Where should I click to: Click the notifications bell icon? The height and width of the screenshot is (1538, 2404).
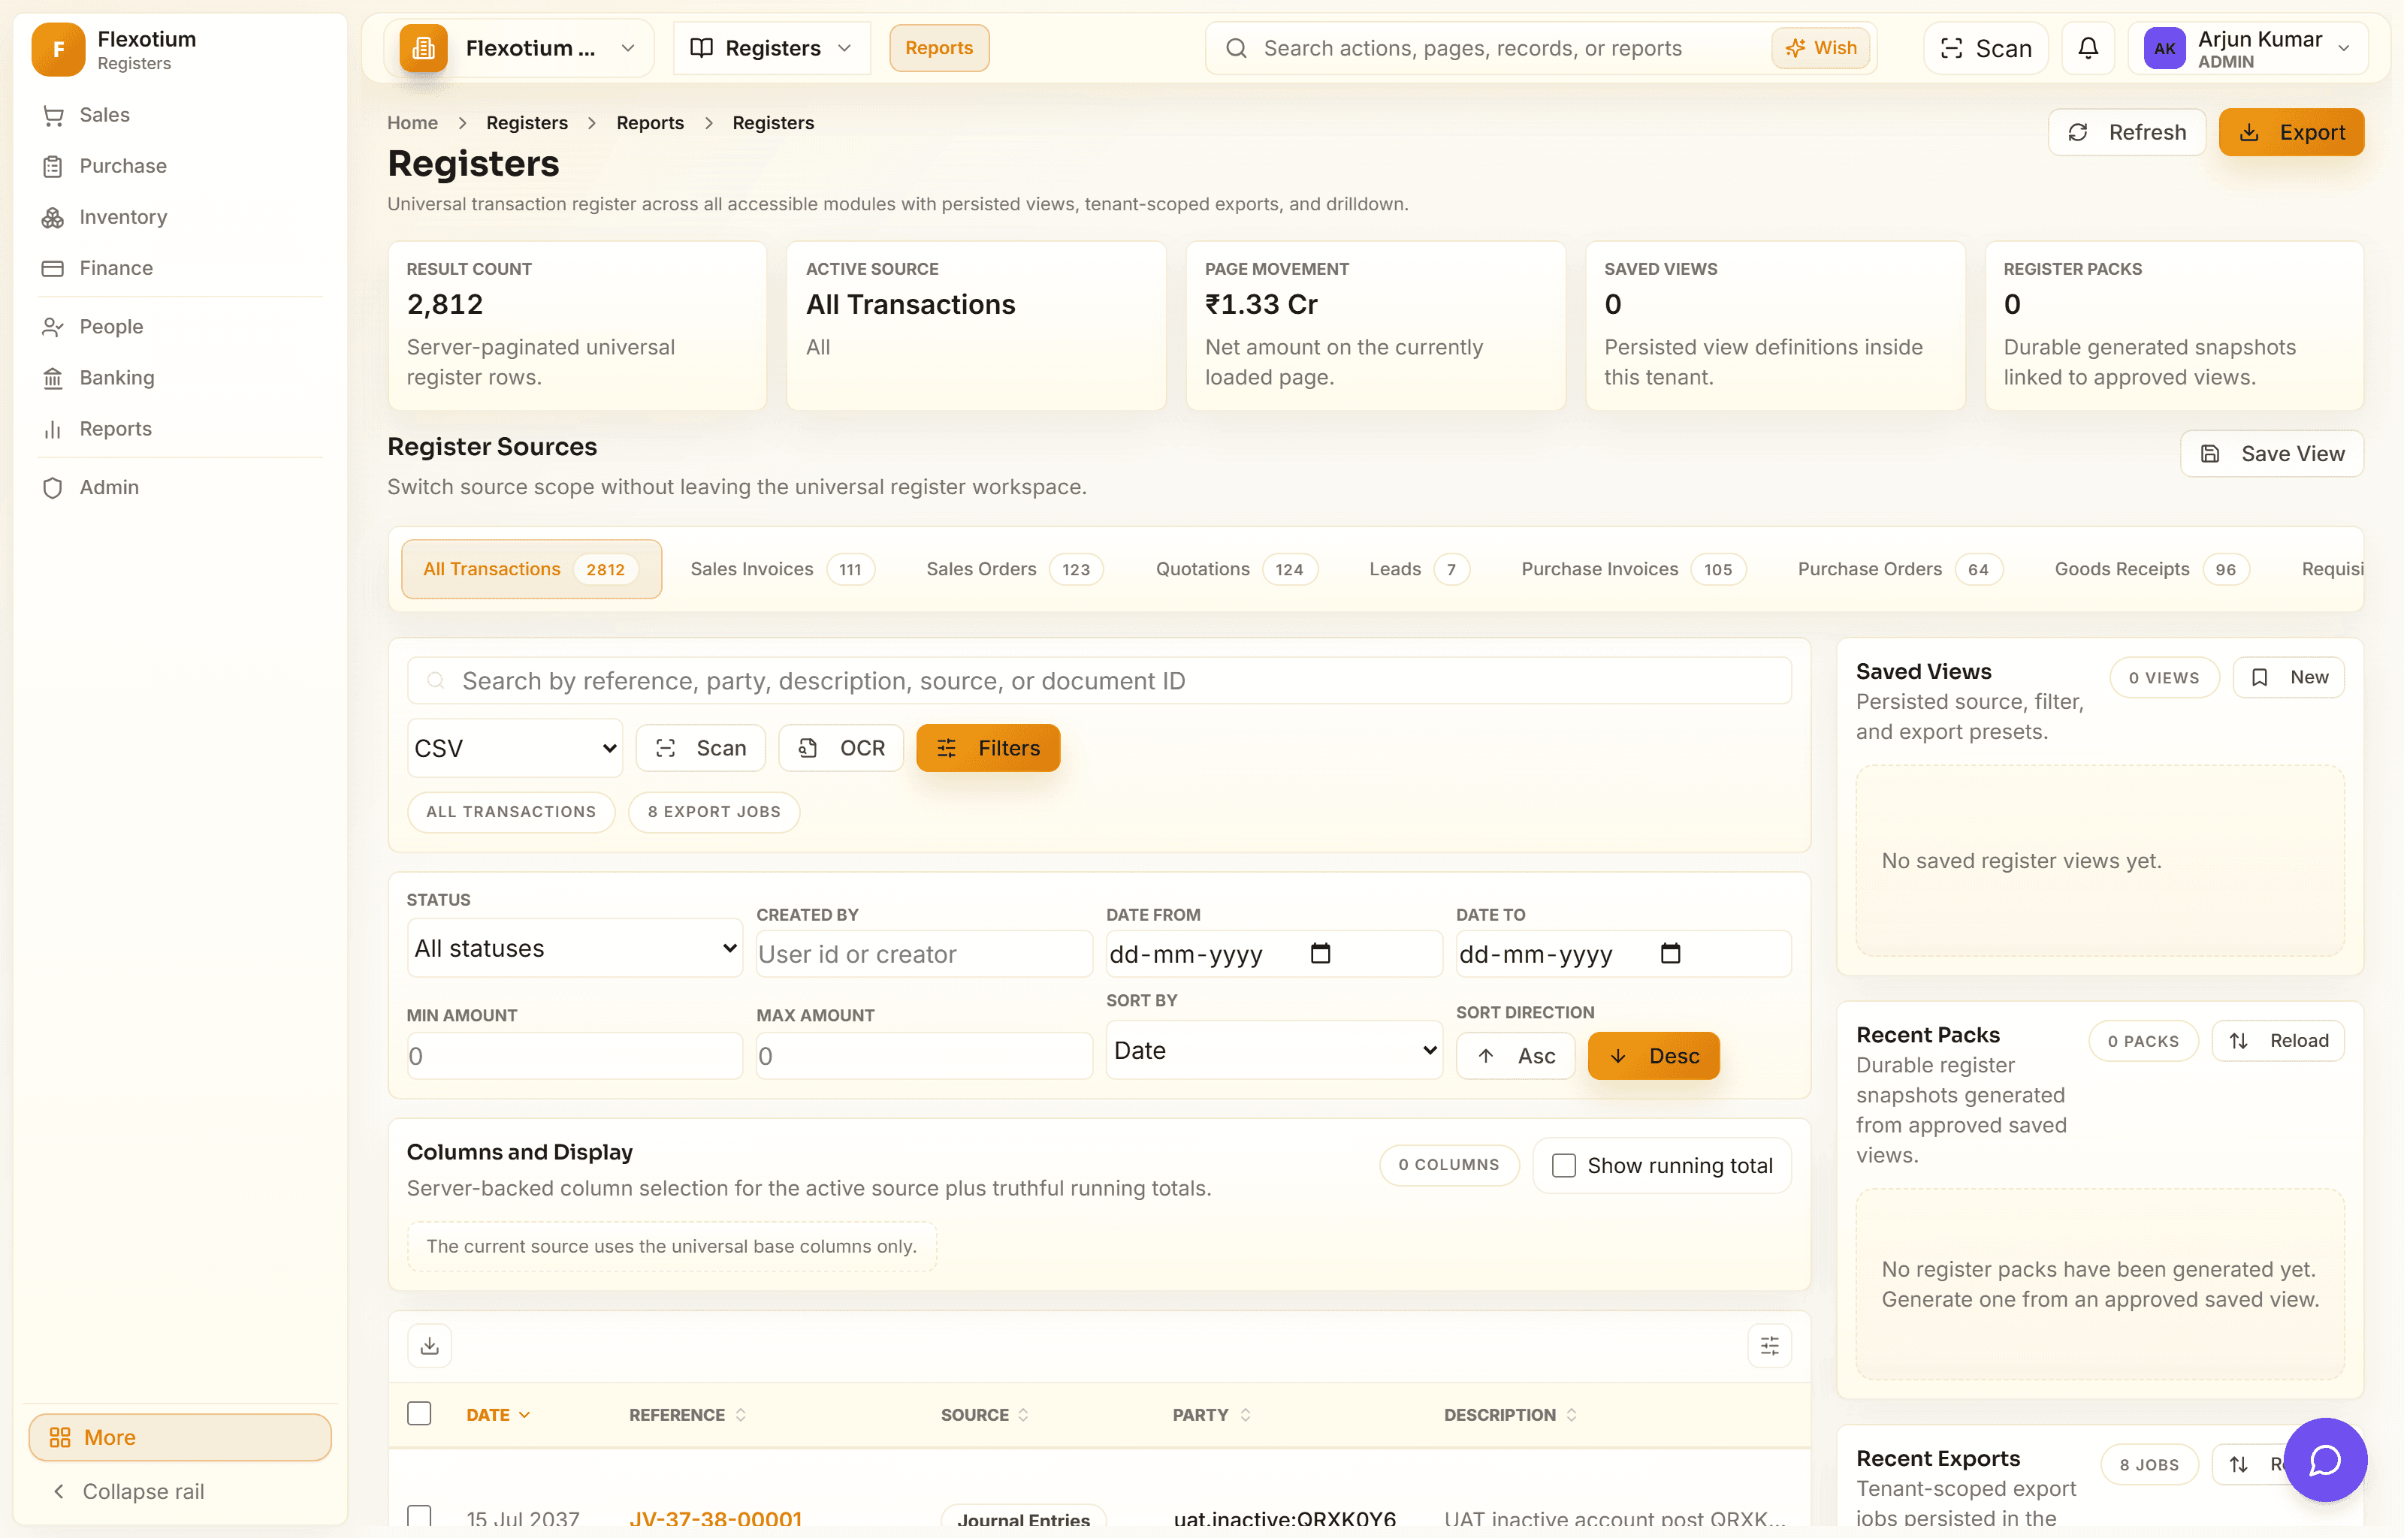[x=2088, y=48]
